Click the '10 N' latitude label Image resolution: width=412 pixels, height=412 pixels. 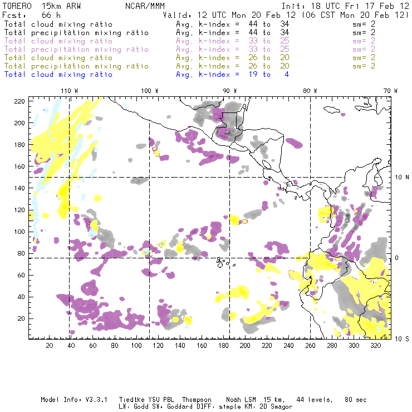click(402, 178)
